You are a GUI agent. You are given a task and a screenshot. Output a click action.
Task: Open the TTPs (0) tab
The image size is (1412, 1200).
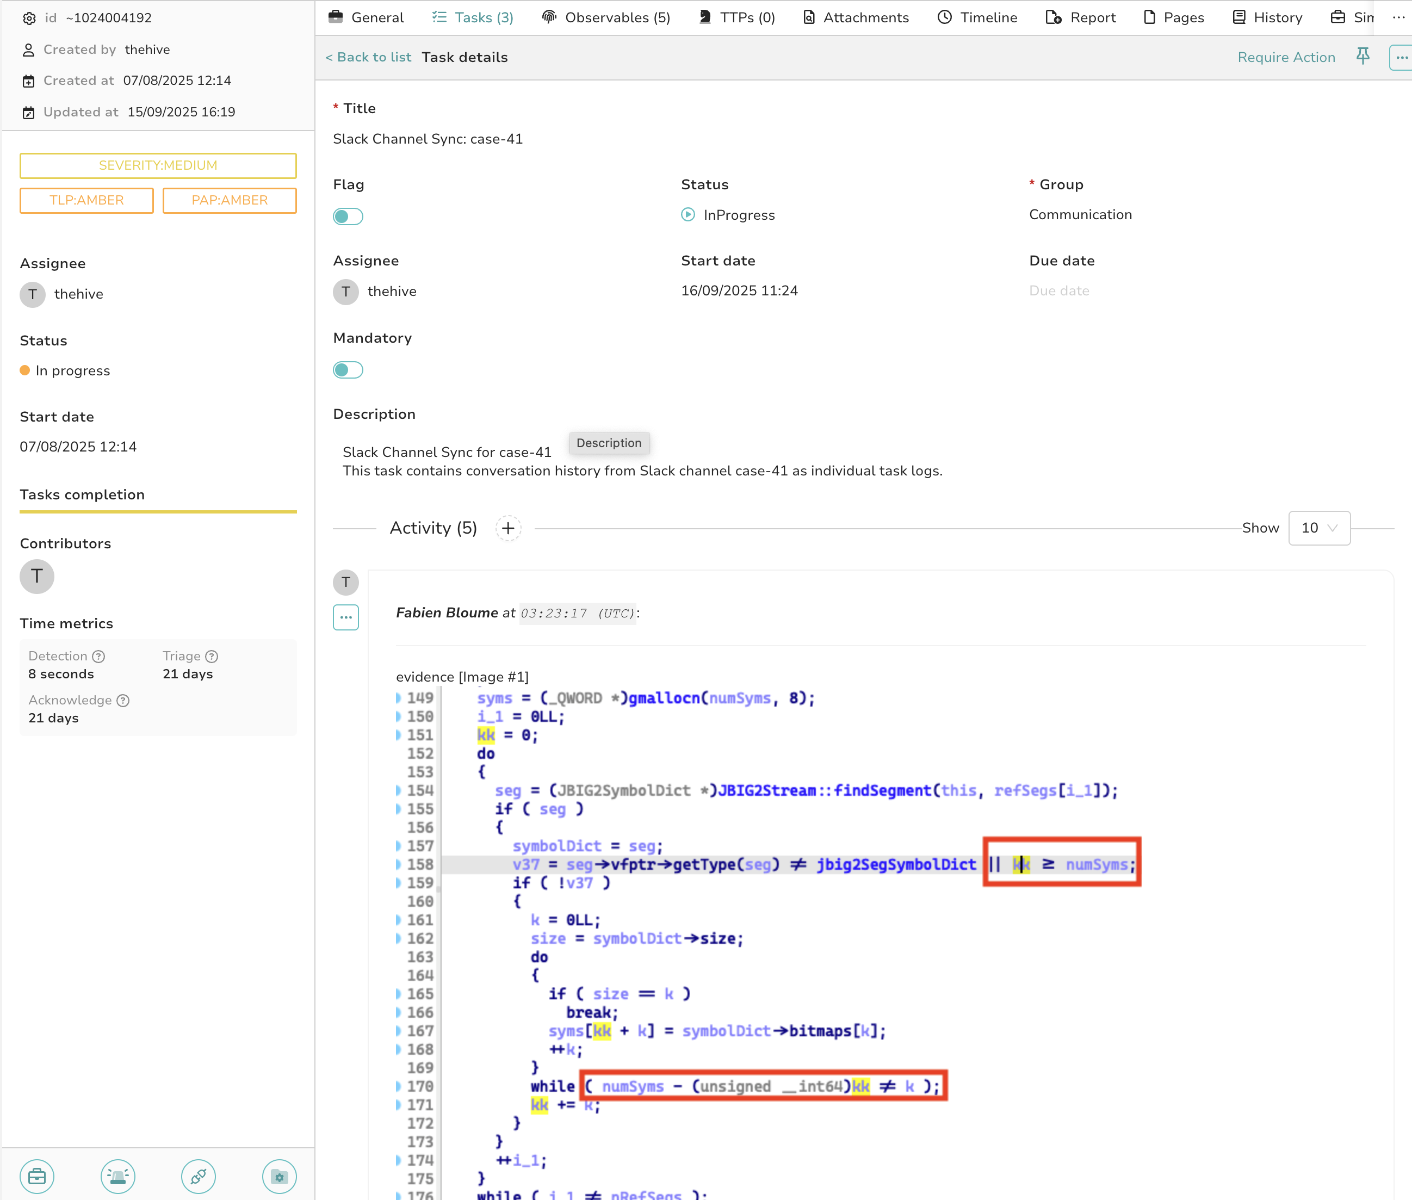coord(736,17)
